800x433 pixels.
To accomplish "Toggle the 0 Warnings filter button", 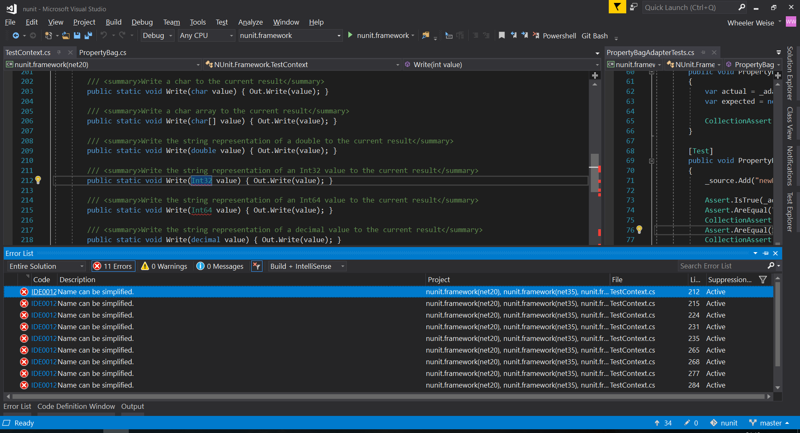I will tap(164, 266).
